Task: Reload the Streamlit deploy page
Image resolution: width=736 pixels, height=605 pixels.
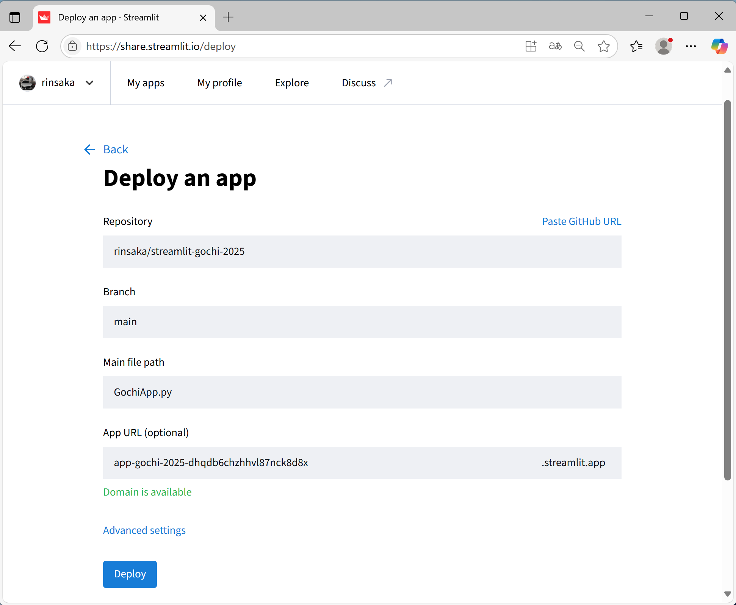Action: coord(42,46)
